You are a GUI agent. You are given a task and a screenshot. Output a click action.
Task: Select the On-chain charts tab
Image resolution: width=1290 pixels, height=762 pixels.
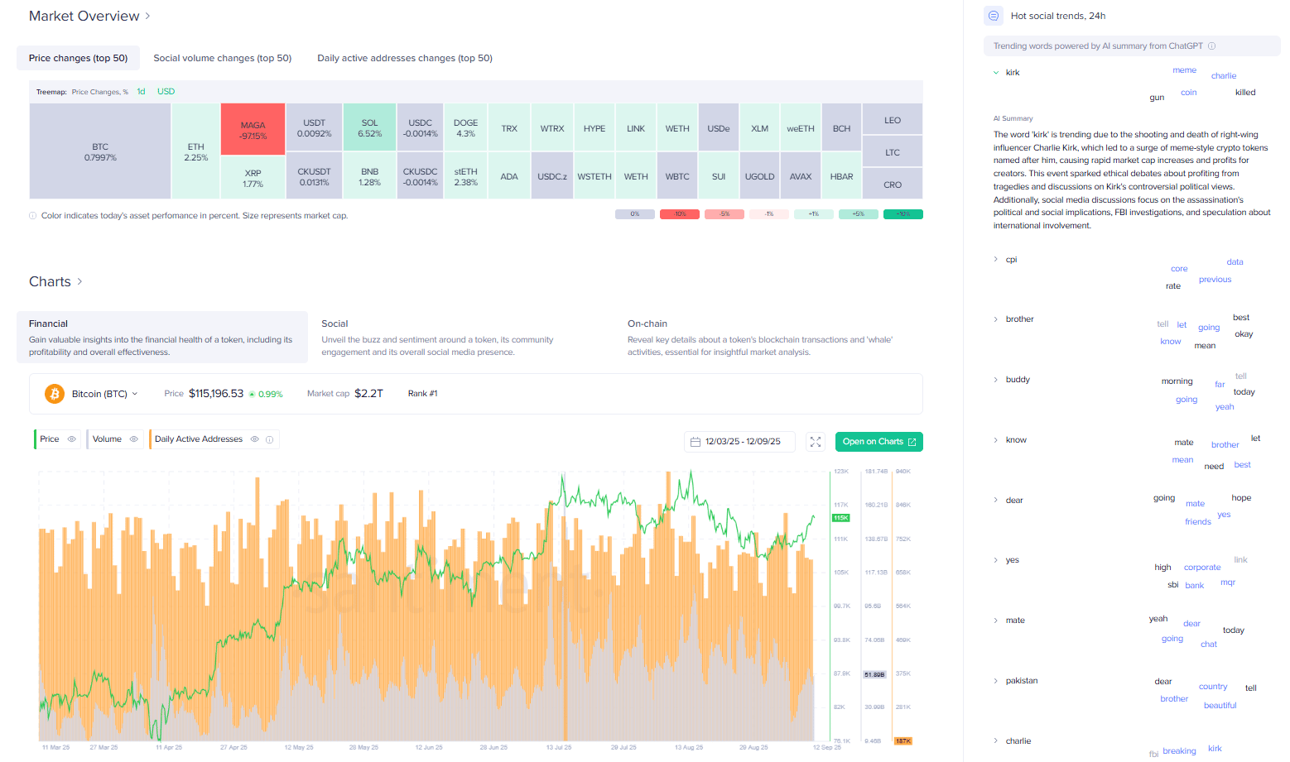[647, 323]
